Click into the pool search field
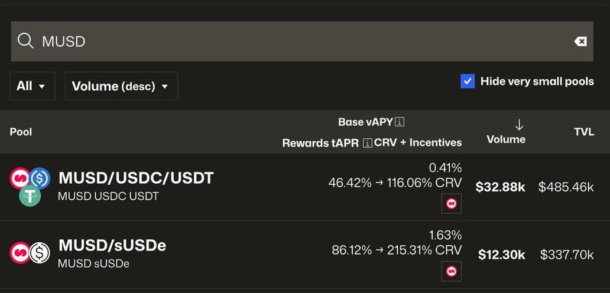Screen dimensions: 610x293 click(296, 41)
